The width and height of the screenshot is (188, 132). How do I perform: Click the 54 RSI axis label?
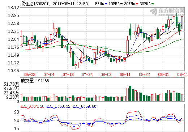pyautogui.click(x=17, y=121)
